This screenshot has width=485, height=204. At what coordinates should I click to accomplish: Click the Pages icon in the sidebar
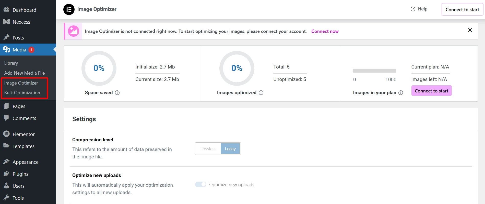pos(6,106)
